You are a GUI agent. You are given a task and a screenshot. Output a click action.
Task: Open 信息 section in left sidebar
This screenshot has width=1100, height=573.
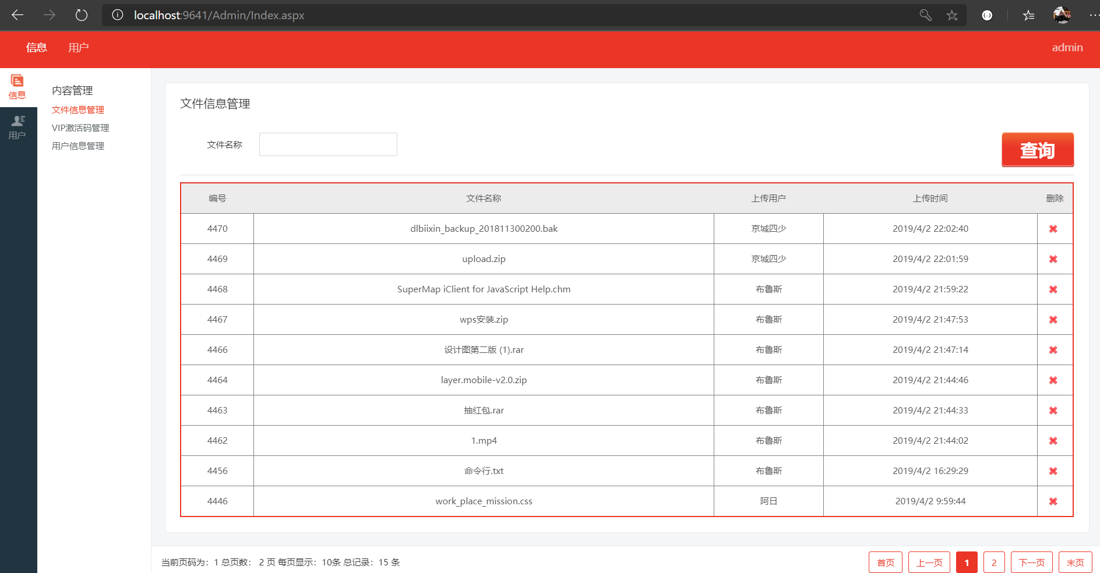(17, 87)
